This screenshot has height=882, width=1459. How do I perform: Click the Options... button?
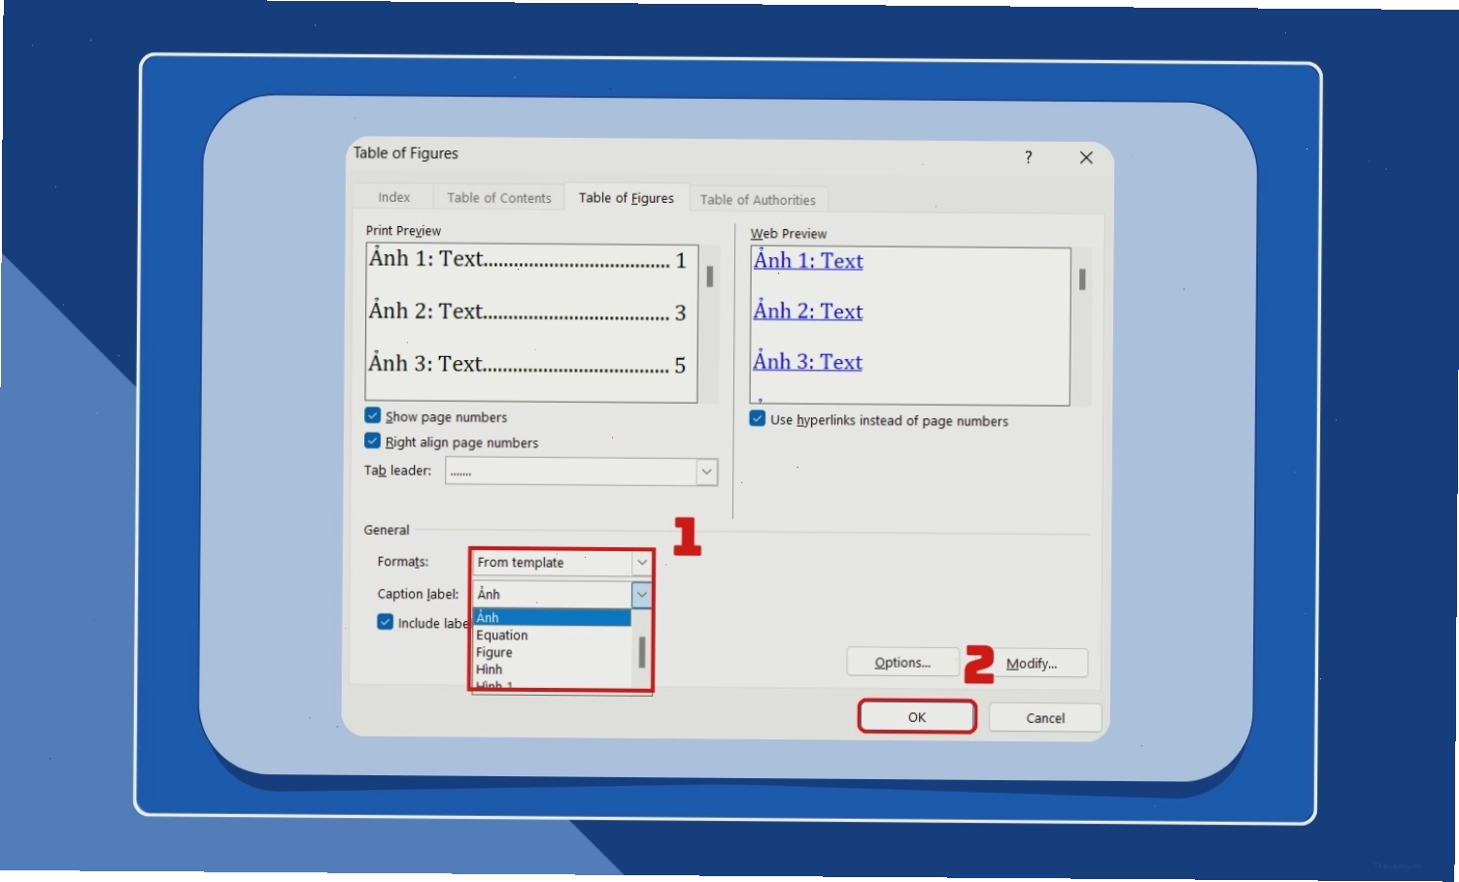(x=902, y=663)
